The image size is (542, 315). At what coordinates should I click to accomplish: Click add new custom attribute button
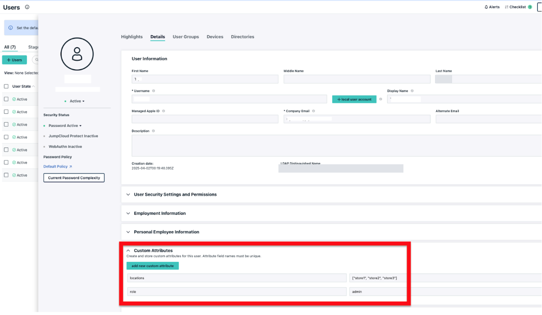click(x=153, y=266)
